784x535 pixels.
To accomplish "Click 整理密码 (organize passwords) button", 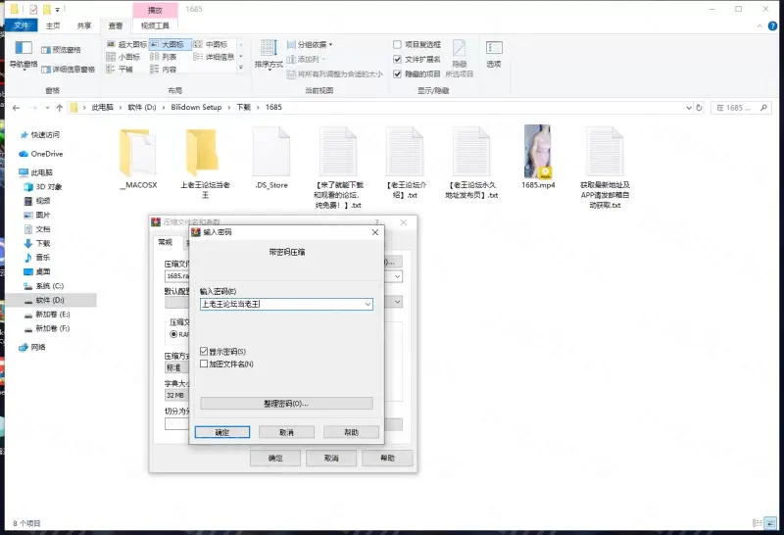I will click(286, 403).
